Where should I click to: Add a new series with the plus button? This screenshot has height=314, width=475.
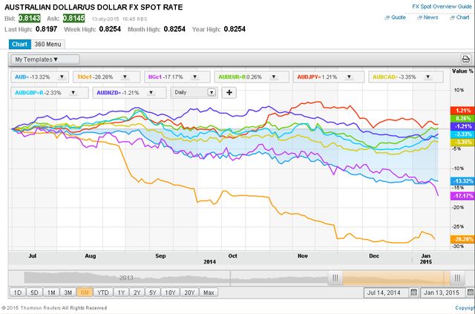(x=229, y=93)
